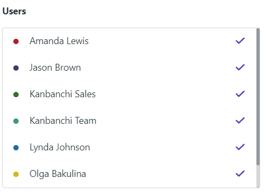Uncheck the Kanbanchi Sales checkmark
Screen dimensions: 266x195
[x=240, y=94]
